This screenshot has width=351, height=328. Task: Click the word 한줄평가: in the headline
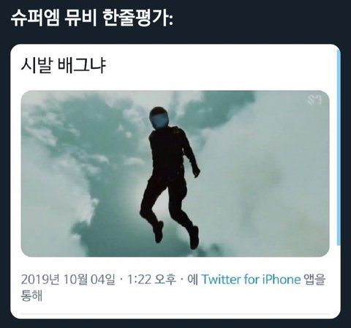pyautogui.click(x=137, y=18)
